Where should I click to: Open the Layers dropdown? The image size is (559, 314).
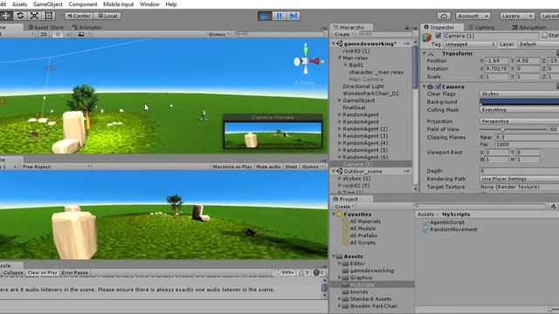(517, 16)
